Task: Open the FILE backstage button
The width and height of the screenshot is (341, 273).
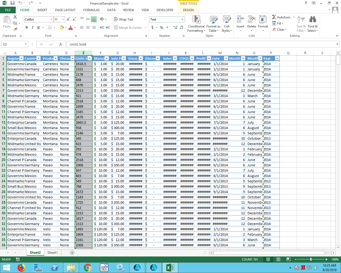Action: tap(8, 10)
